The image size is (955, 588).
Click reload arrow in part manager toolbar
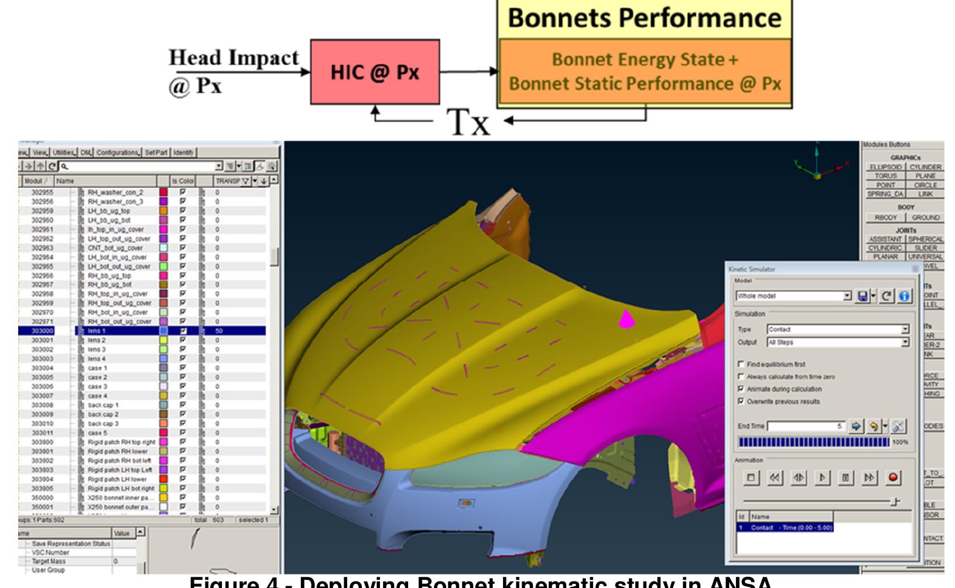coord(52,166)
